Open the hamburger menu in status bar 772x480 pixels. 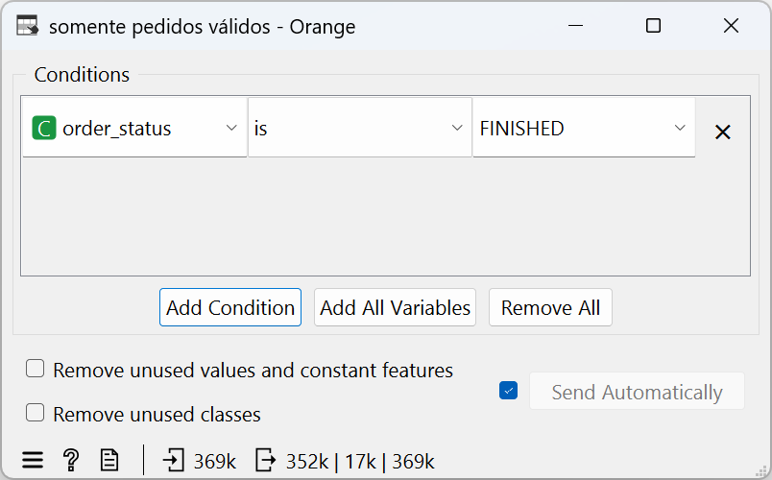pos(33,461)
